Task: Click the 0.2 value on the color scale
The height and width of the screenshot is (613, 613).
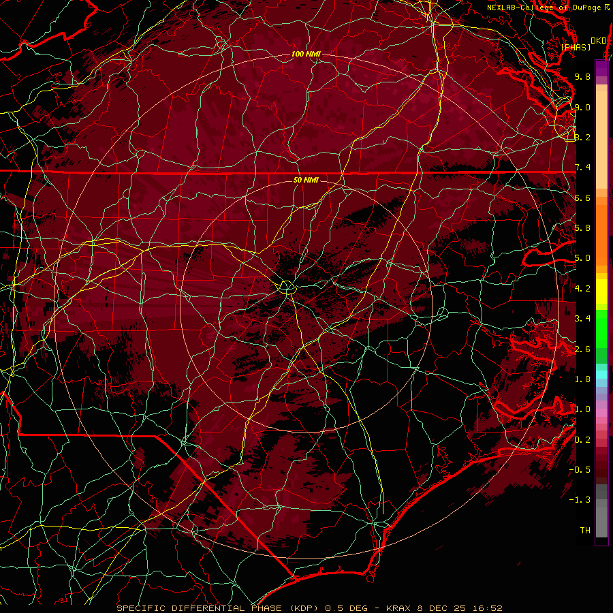Action: pos(582,440)
